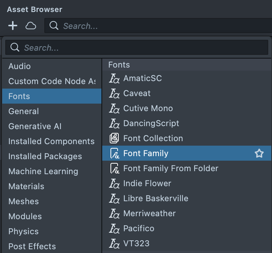This screenshot has width=272, height=253.
Task: Click the Font Family From Folder icon
Action: coord(114,169)
